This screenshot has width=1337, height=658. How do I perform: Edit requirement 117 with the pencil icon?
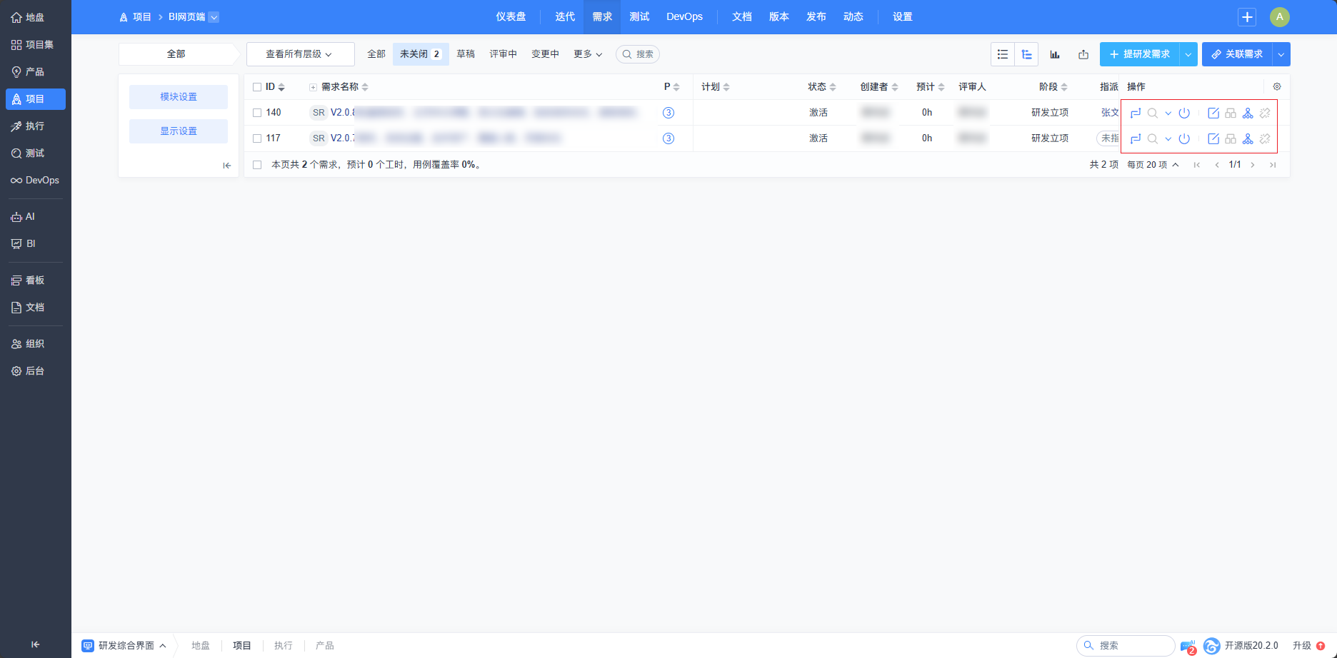pyautogui.click(x=1213, y=138)
